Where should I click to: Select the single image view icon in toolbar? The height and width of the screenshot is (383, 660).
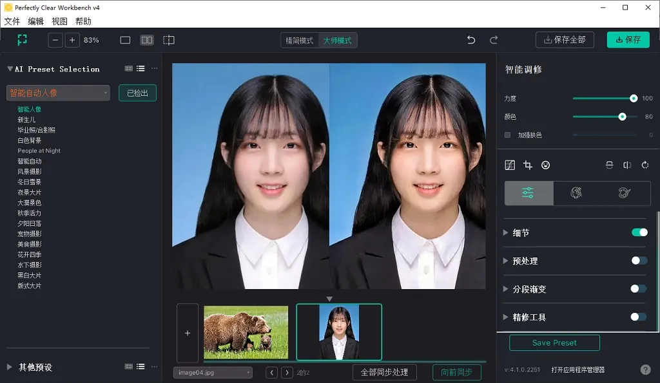[124, 39]
